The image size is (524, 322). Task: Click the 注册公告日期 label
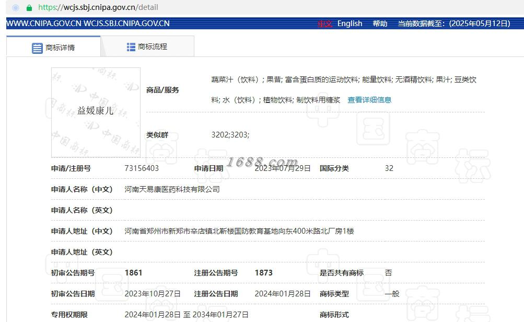216,294
